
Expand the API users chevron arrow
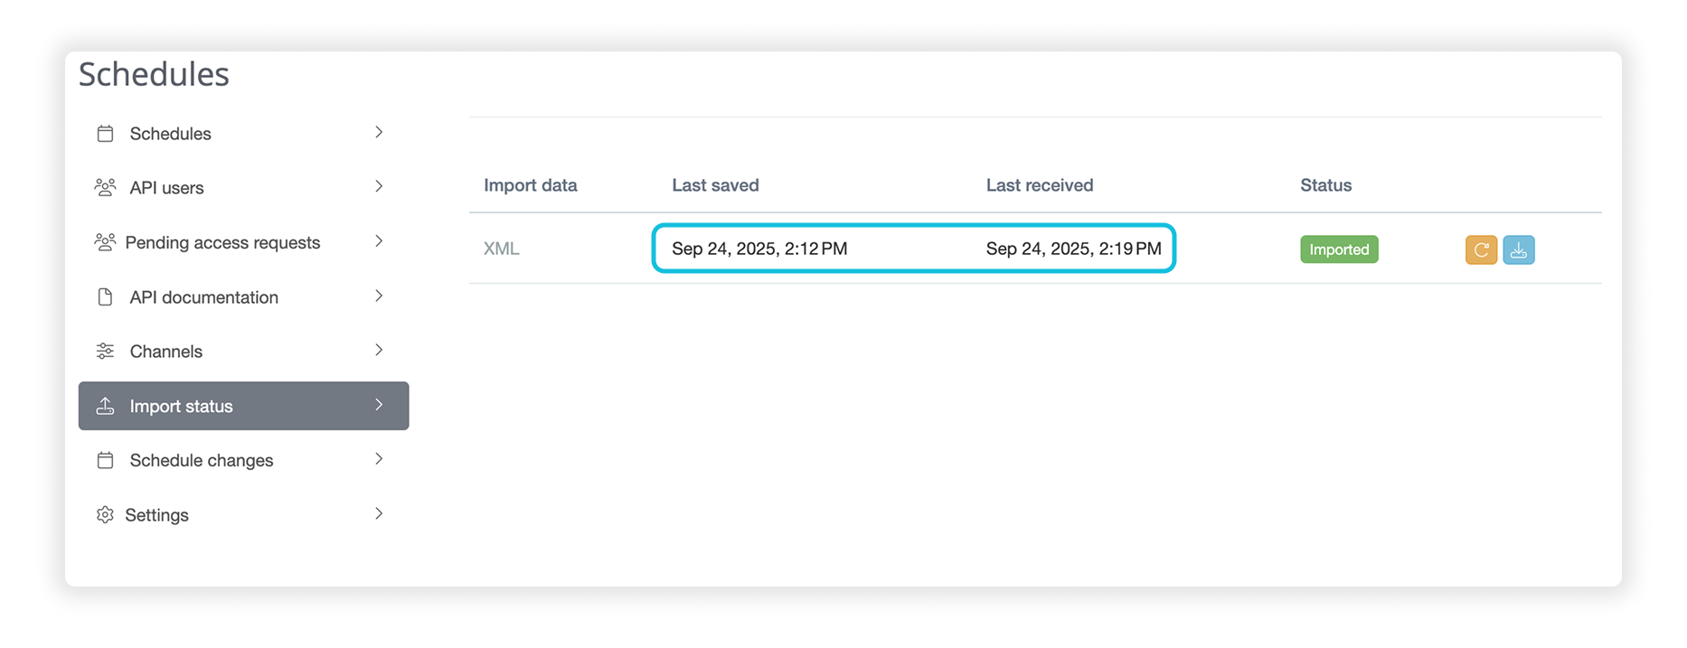click(x=379, y=187)
